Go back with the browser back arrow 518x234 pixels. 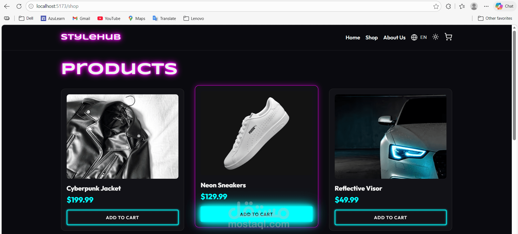(7, 6)
